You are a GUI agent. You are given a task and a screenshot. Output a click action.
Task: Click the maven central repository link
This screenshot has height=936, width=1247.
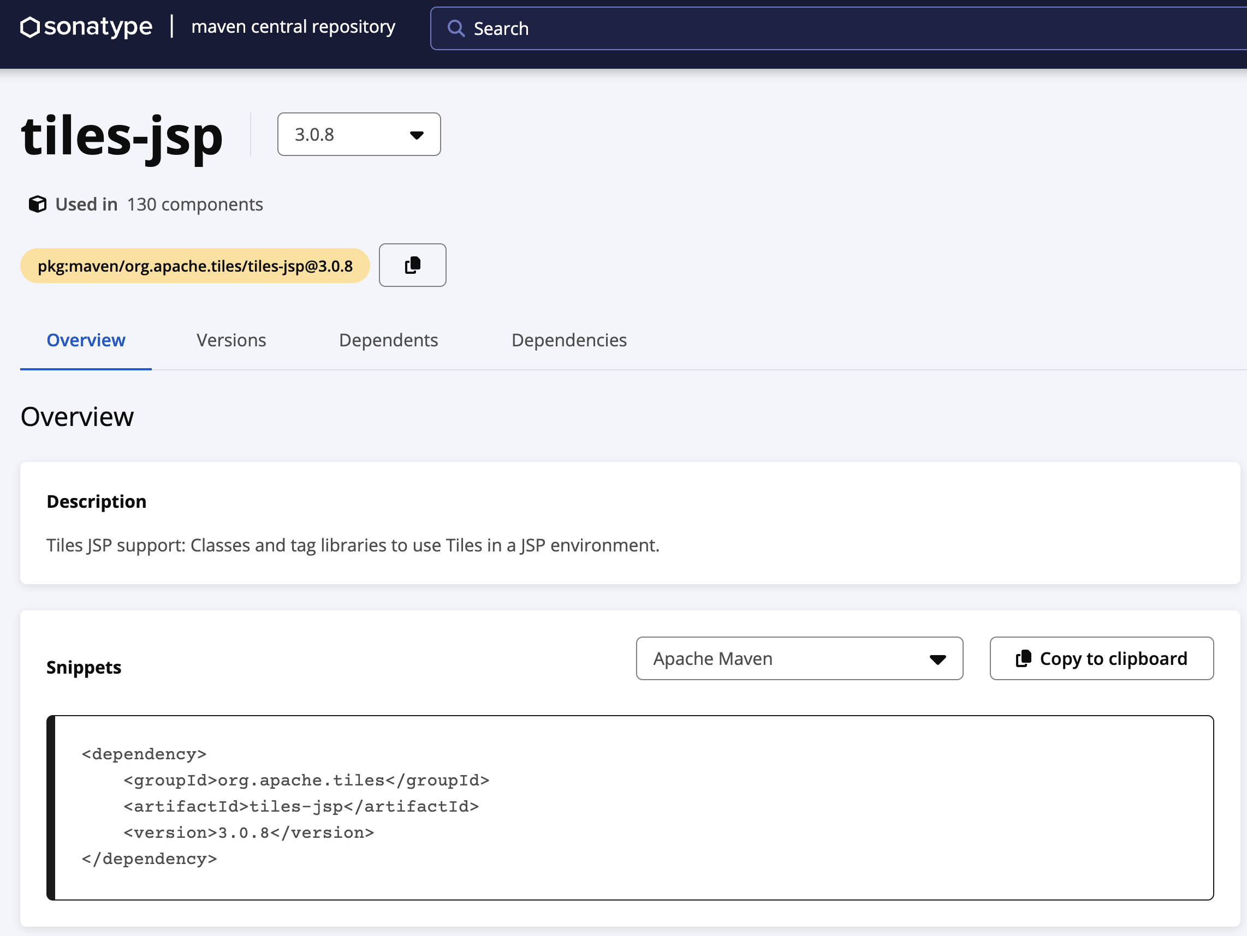point(293,27)
